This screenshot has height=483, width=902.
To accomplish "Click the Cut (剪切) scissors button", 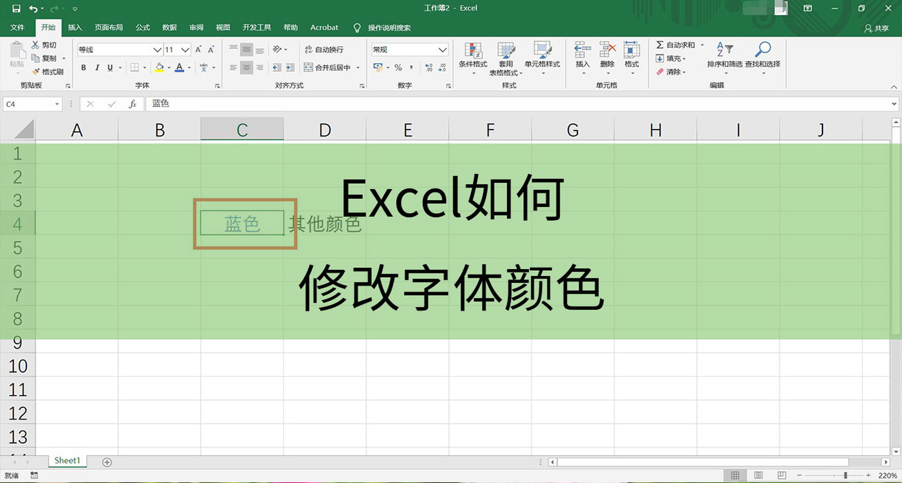I will point(44,45).
